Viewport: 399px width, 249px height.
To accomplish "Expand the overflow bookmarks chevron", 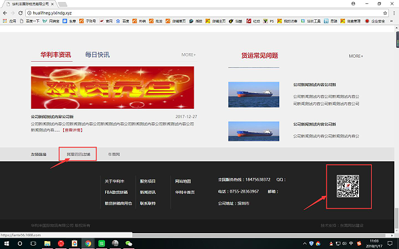I will 392,21.
